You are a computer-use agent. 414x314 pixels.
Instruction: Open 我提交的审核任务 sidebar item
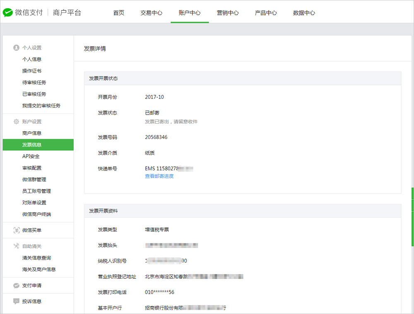[x=41, y=106]
